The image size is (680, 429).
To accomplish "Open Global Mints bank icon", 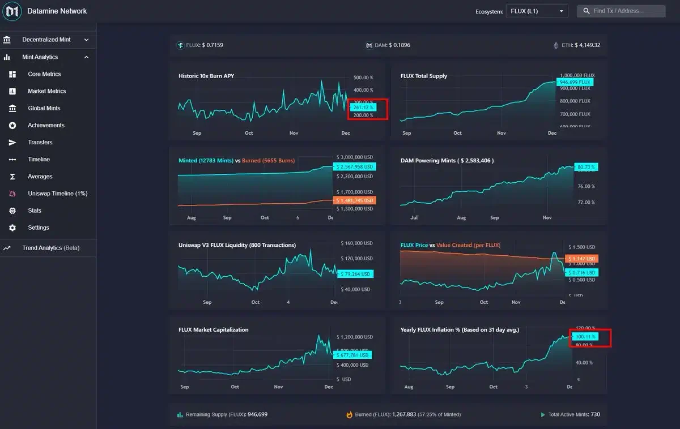I will tap(12, 108).
